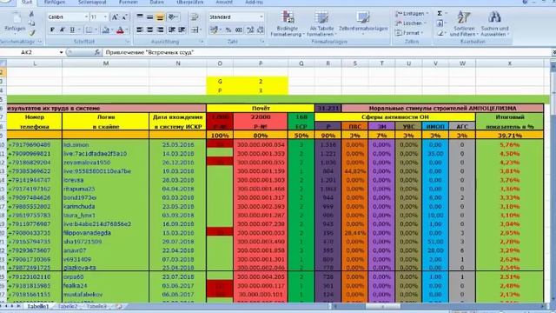Select the cell with login lidi.simon
Screen dimensions: 556x313
coord(106,145)
